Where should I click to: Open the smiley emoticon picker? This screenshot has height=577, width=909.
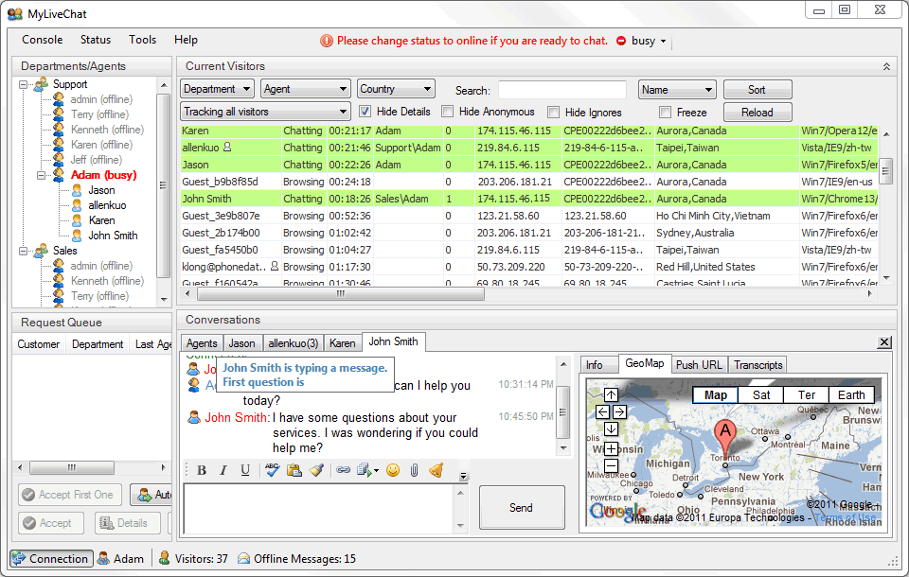pyautogui.click(x=392, y=470)
